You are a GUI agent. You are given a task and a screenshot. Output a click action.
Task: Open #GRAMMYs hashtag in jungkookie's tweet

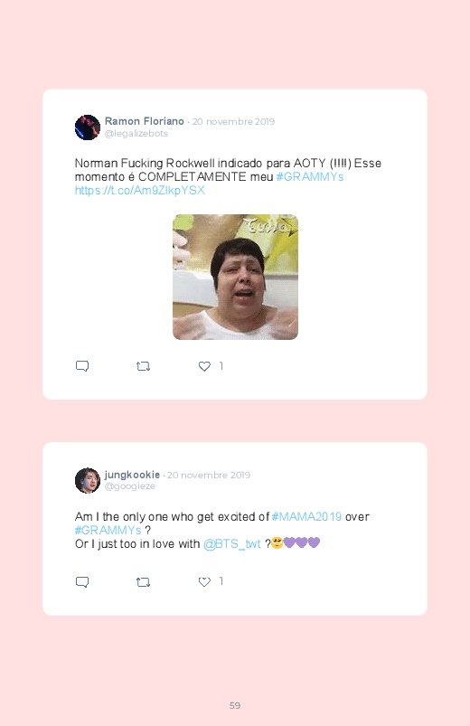(108, 530)
